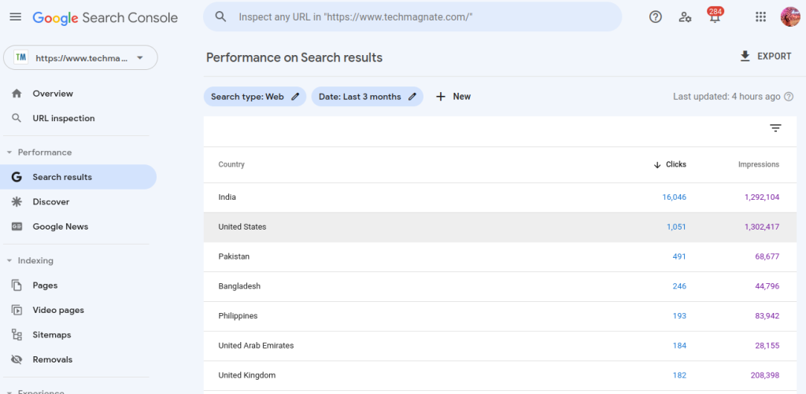Viewport: 806px width, 394px height.
Task: Click the Discover asterisk icon
Action: click(x=17, y=202)
